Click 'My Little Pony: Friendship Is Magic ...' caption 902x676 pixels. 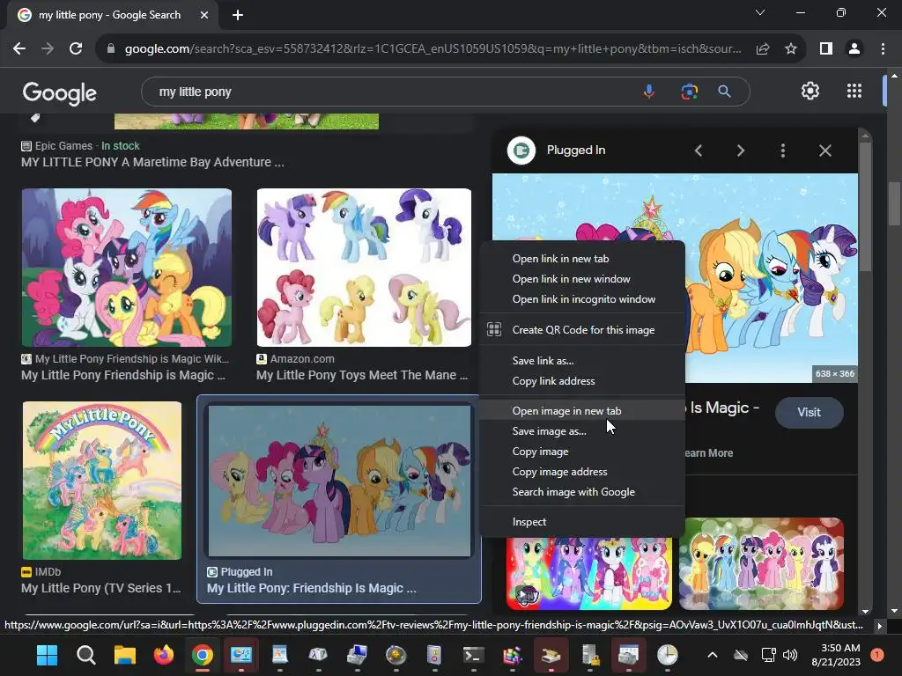pyautogui.click(x=311, y=588)
